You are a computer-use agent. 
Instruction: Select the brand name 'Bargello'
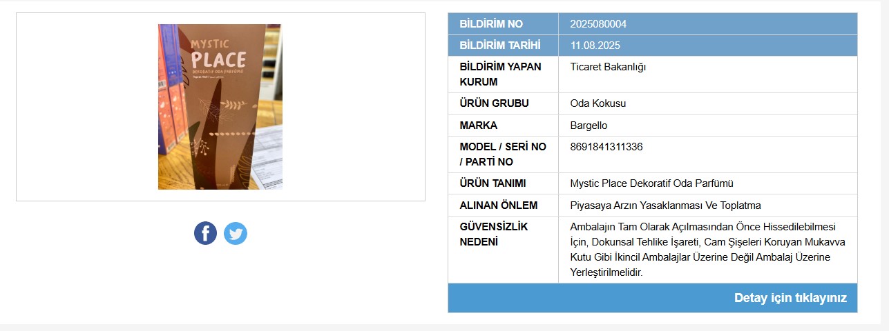point(589,126)
